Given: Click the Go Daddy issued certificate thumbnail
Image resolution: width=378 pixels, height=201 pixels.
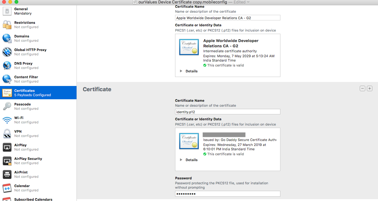Looking at the screenshot, I should coord(189,141).
